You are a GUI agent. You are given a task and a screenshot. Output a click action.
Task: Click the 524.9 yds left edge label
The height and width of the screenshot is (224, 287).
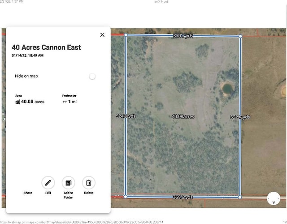coord(126,116)
